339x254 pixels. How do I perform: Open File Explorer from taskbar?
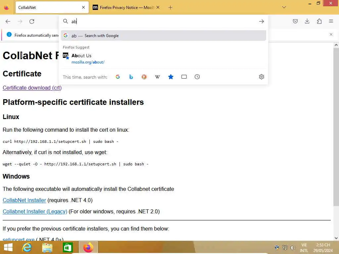pos(47,247)
